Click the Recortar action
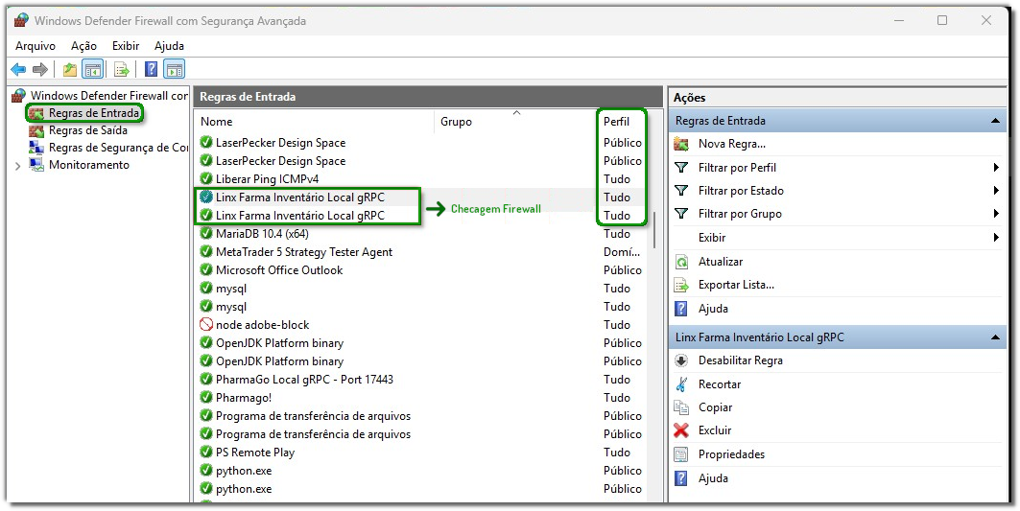1020x511 pixels. (x=720, y=384)
